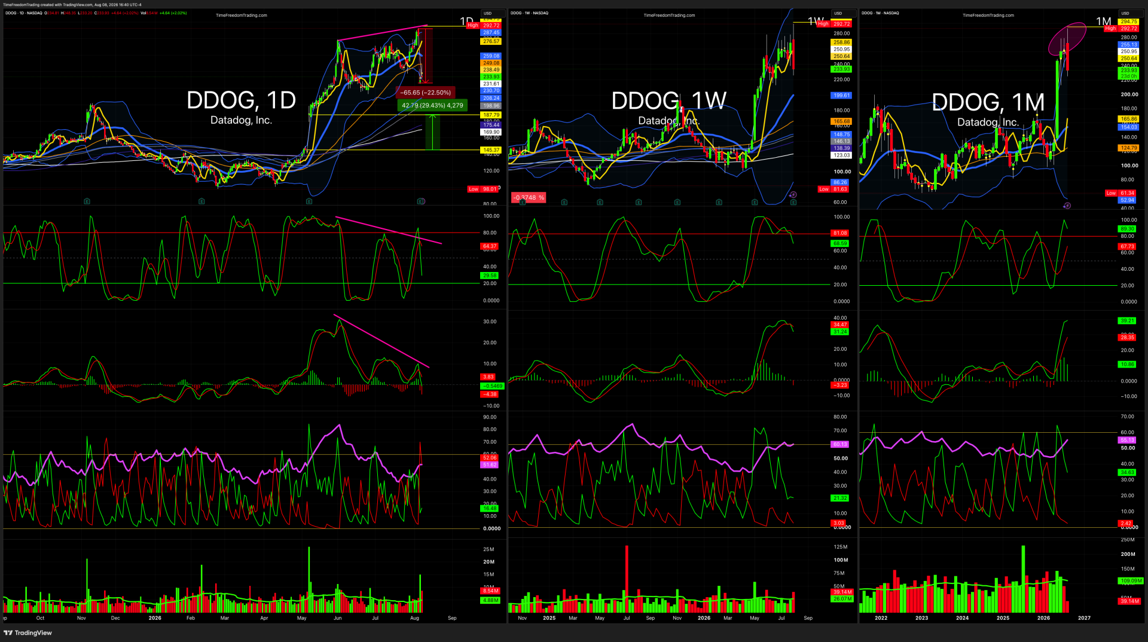Screen dimensions: 1148x642
Task: Click the orange 124.79 price label on monthly chart
Action: coord(1129,148)
